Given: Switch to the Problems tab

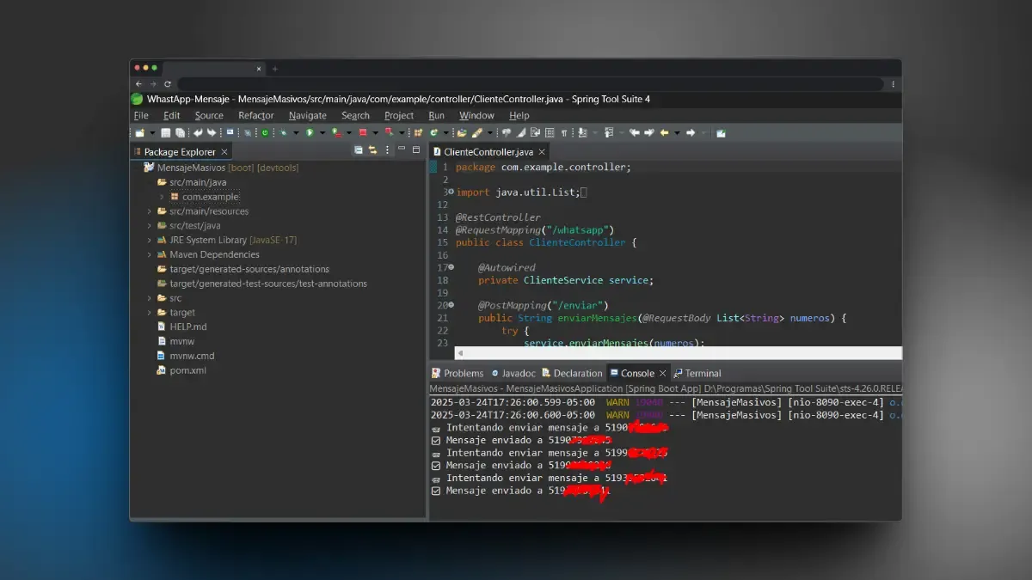Looking at the screenshot, I should pos(458,373).
